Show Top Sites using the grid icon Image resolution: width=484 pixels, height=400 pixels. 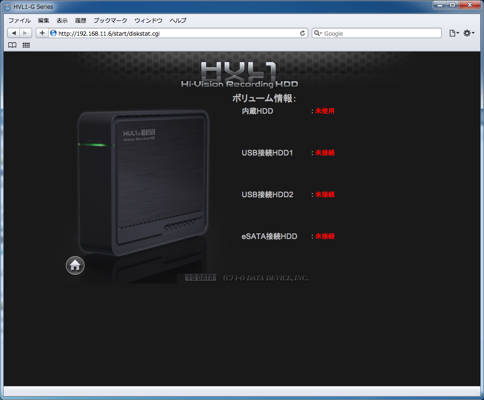tap(26, 45)
